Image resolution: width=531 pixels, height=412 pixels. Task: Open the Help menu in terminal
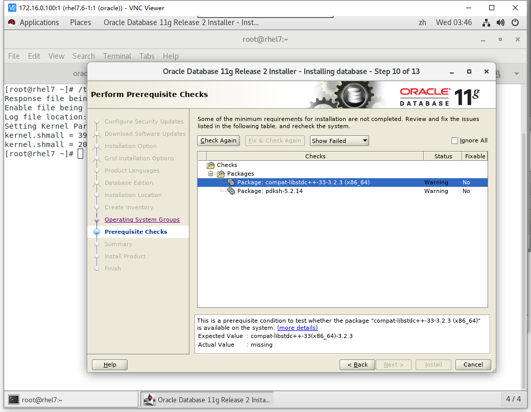(x=171, y=56)
